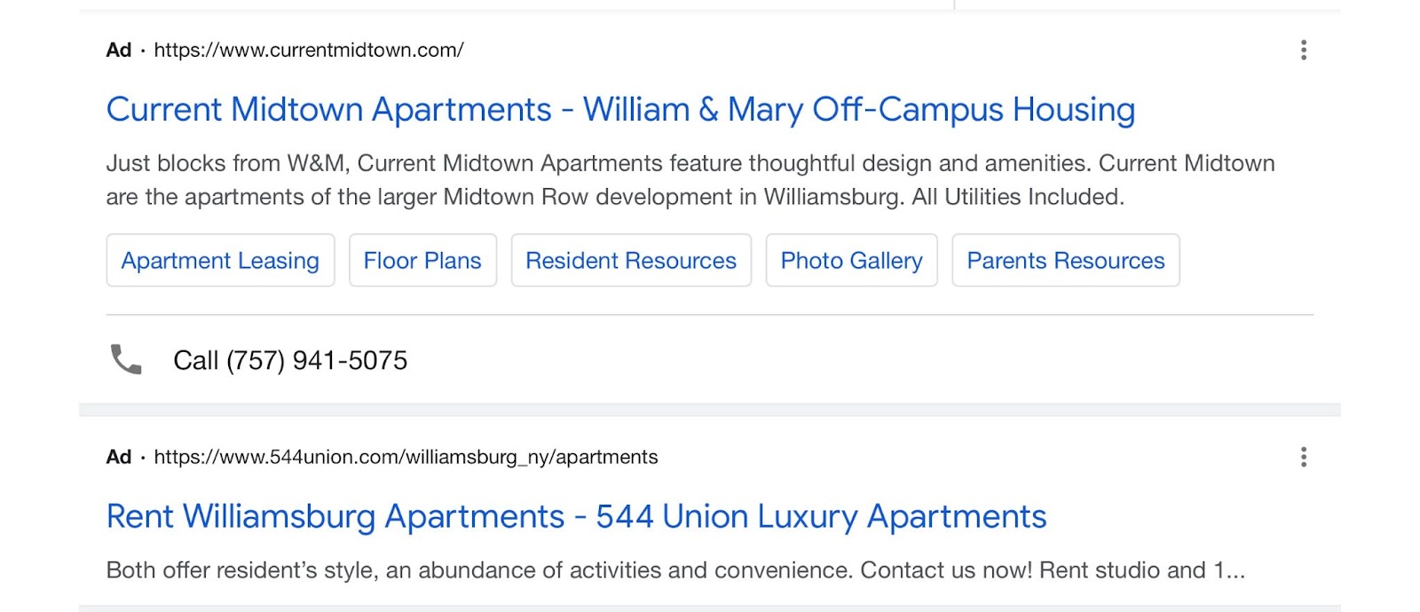Click the 'Just blocks from W&M' description text

227,163
